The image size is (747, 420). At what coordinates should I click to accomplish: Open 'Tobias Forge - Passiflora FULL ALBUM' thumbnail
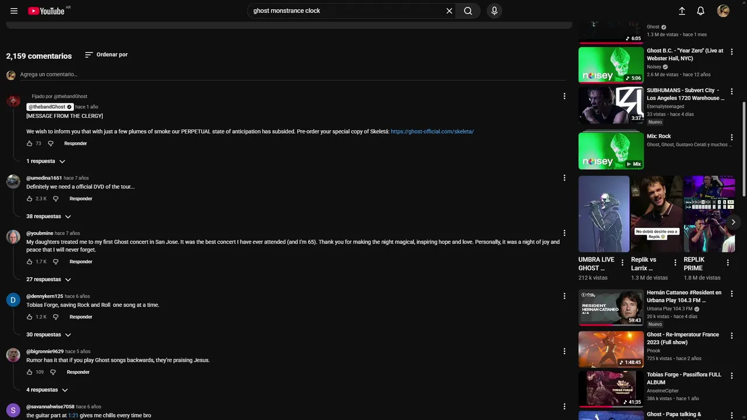tap(611, 388)
